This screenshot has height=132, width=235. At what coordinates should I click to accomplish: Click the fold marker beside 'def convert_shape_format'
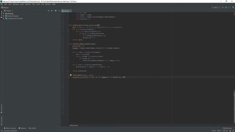click(x=68, y=44)
